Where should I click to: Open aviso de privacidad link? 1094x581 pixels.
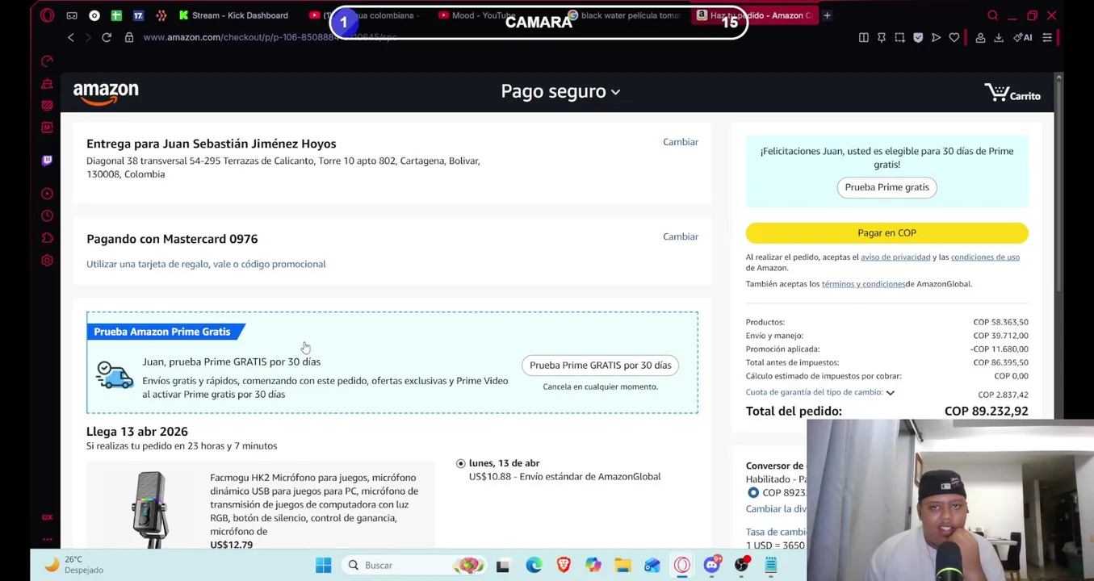click(x=895, y=257)
